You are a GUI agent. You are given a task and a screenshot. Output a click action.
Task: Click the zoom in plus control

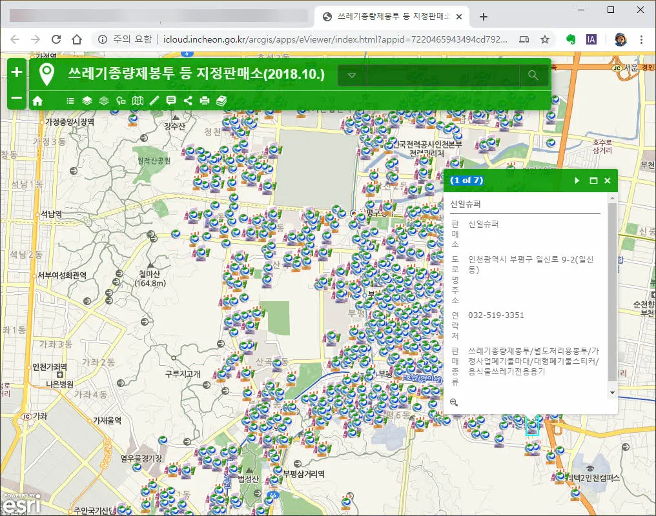coord(15,71)
